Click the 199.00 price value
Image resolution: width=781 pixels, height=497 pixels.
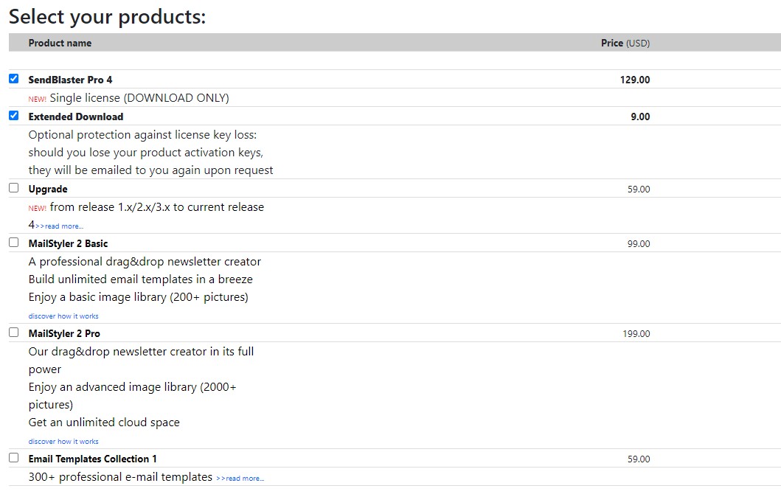[636, 333]
